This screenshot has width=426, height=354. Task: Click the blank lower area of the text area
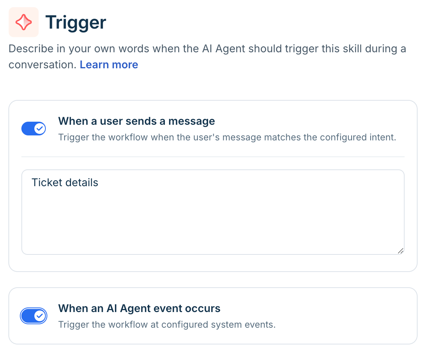coord(213,228)
